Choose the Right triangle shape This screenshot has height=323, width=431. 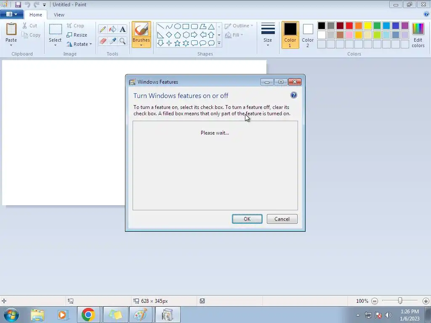(161, 35)
